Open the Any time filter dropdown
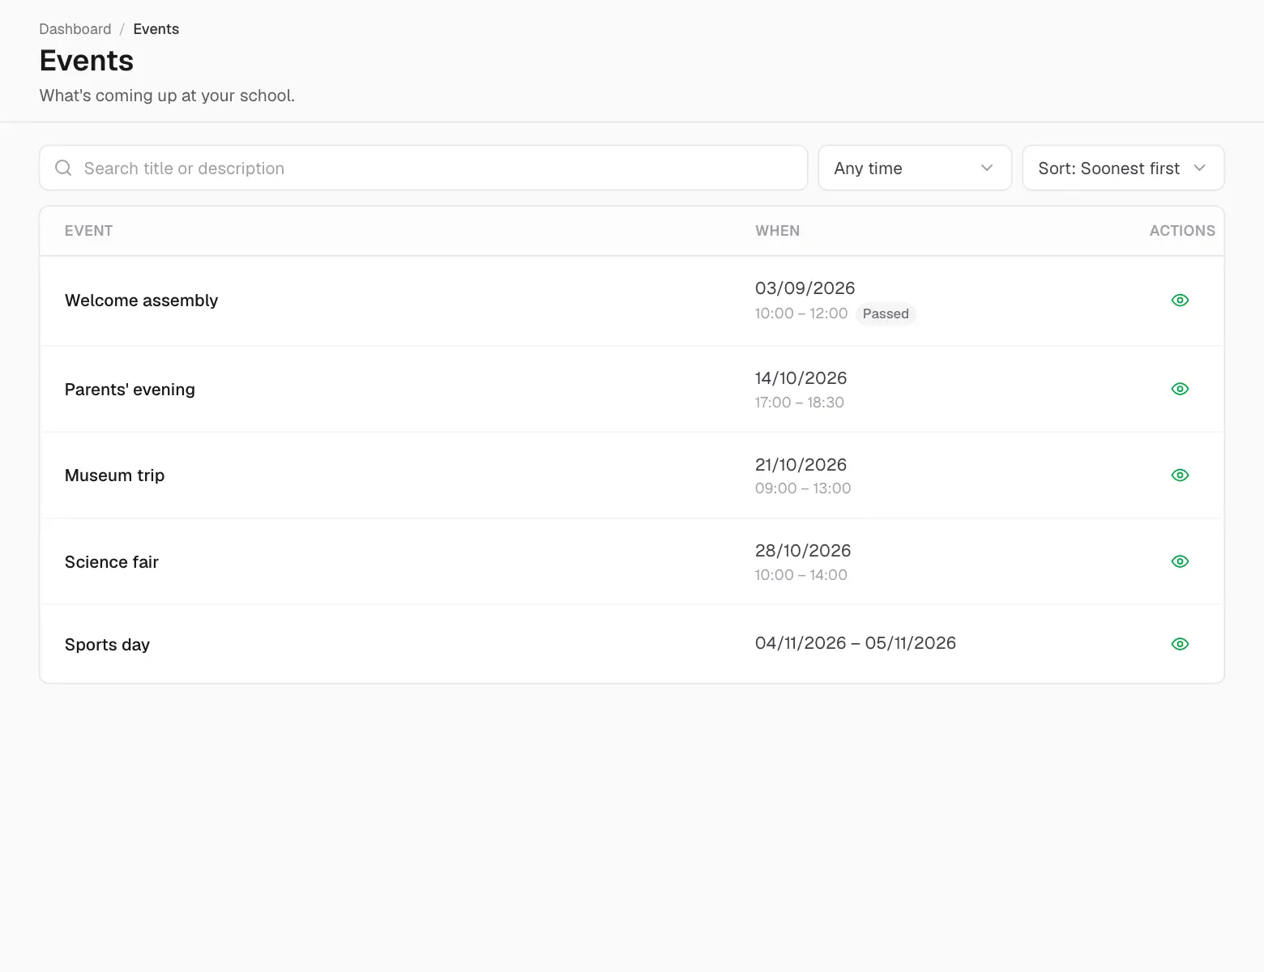Image resolution: width=1264 pixels, height=972 pixels. coord(915,168)
